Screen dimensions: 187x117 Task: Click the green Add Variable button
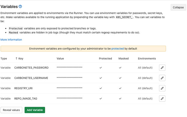pos(35,110)
